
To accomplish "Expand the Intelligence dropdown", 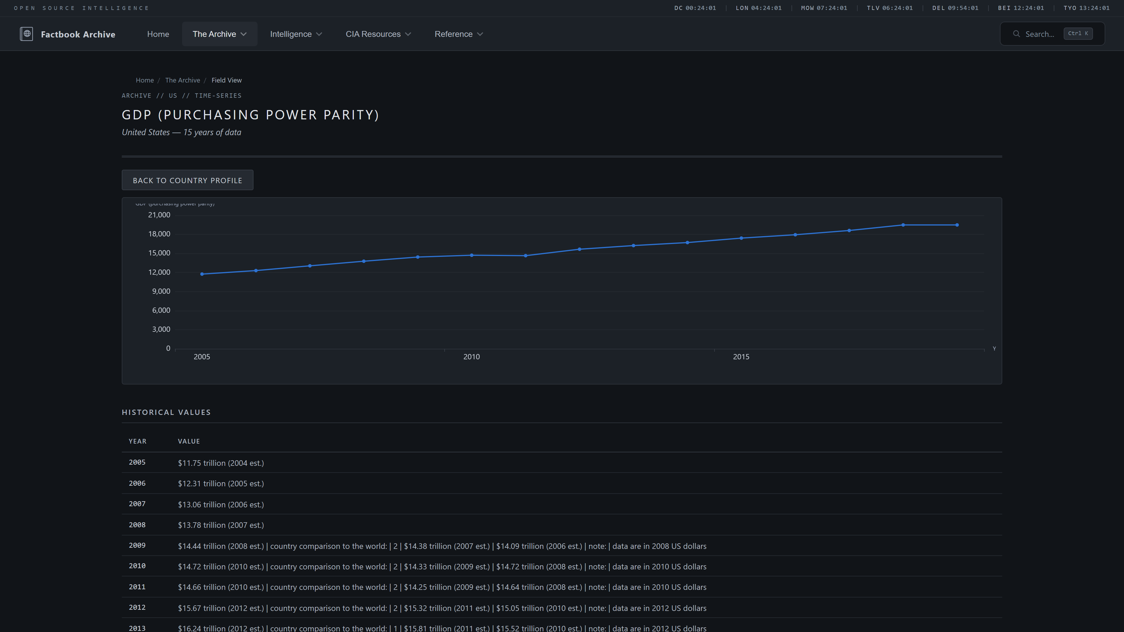I will point(296,34).
